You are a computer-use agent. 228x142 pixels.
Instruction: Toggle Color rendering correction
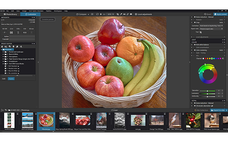pyautogui.click(x=195, y=50)
